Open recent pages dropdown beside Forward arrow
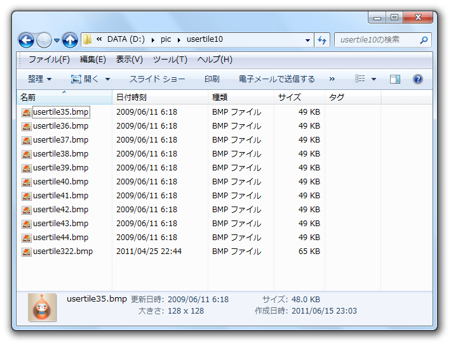Viewport: 451px width, 344px height. click(57, 41)
